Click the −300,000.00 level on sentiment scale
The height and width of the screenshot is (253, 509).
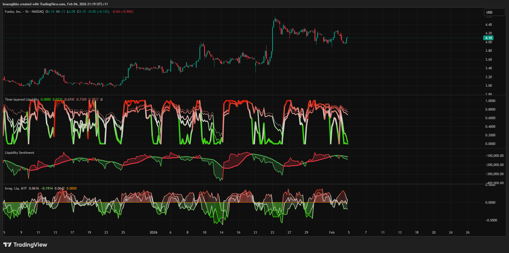[494, 174]
